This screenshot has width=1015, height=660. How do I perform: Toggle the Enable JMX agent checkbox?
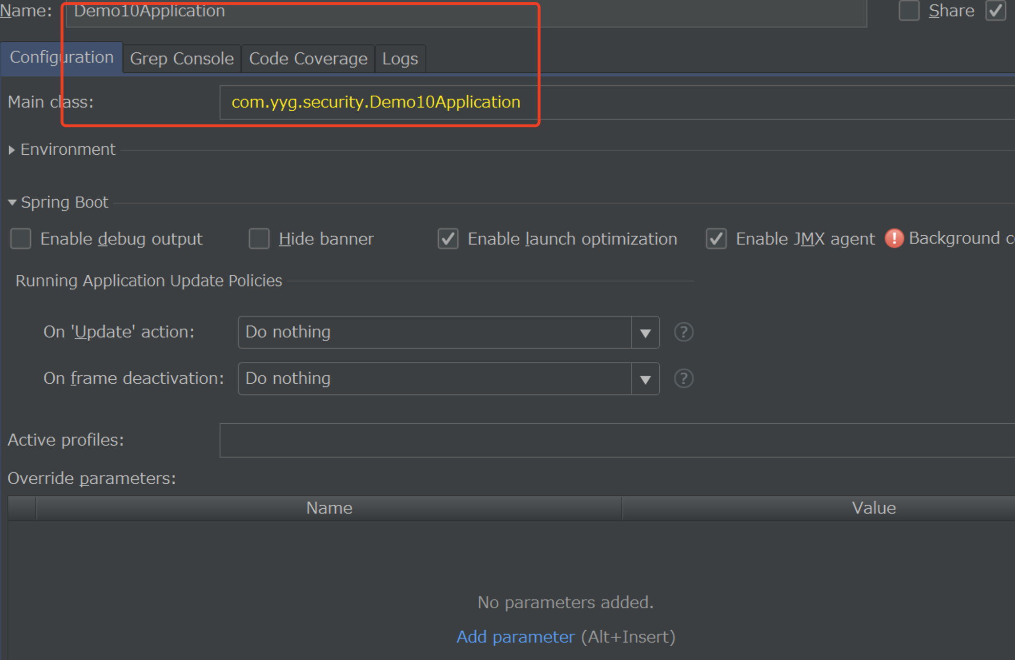pyautogui.click(x=716, y=239)
